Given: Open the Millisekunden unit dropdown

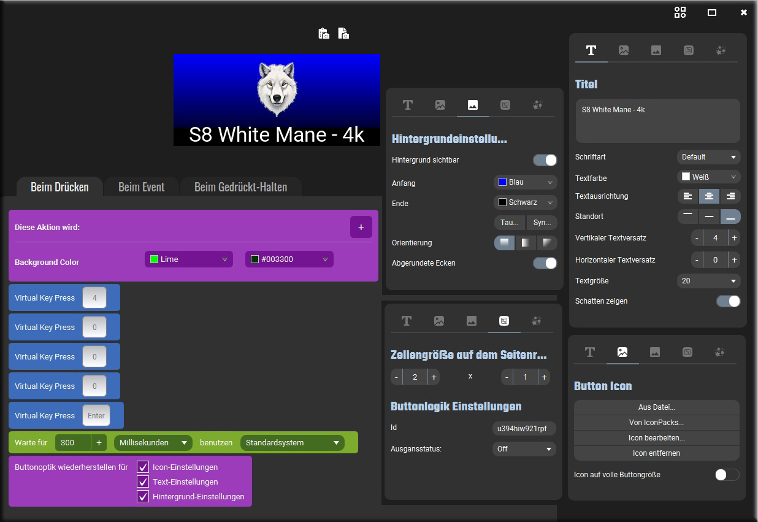Looking at the screenshot, I should [x=153, y=443].
